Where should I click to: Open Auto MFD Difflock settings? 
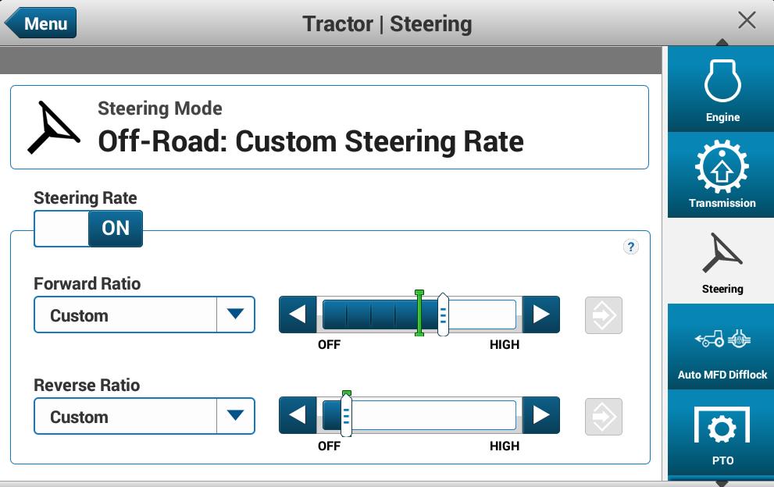tap(722, 346)
